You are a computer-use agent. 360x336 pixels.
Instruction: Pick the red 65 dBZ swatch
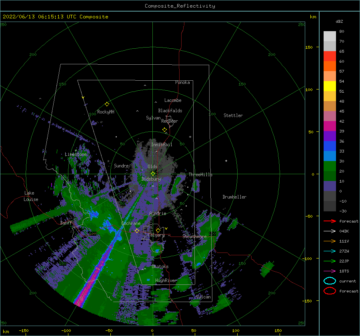(330, 56)
